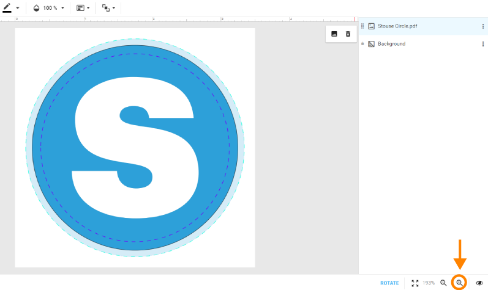Open the Background layer three-dot menu
Screen dimensions: 488x290
point(483,44)
